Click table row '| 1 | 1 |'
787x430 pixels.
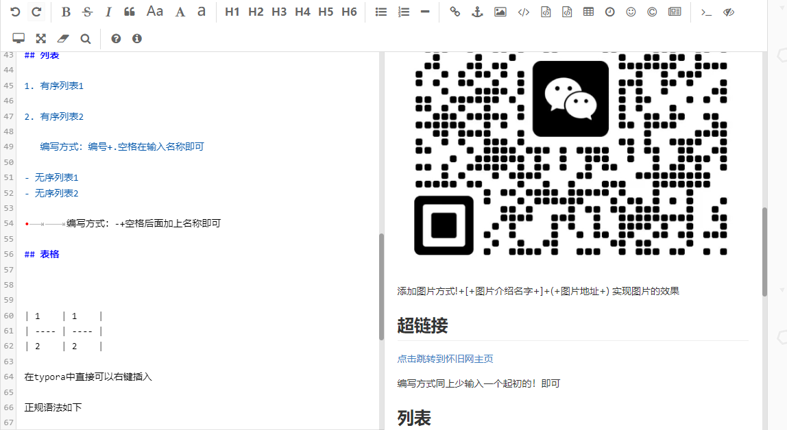click(x=64, y=316)
